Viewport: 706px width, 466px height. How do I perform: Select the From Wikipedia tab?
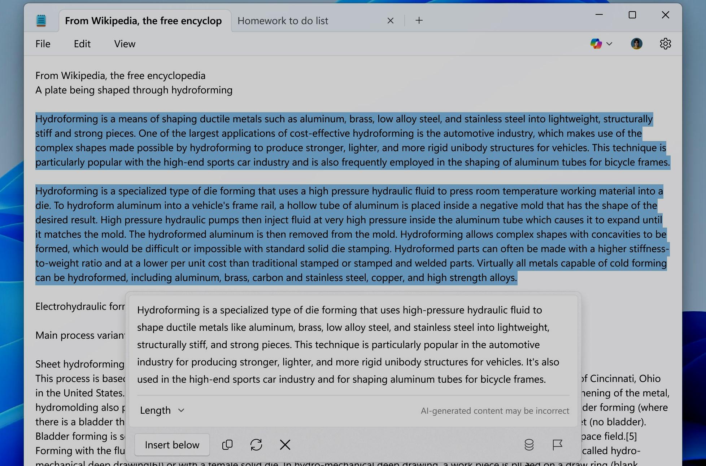[143, 21]
